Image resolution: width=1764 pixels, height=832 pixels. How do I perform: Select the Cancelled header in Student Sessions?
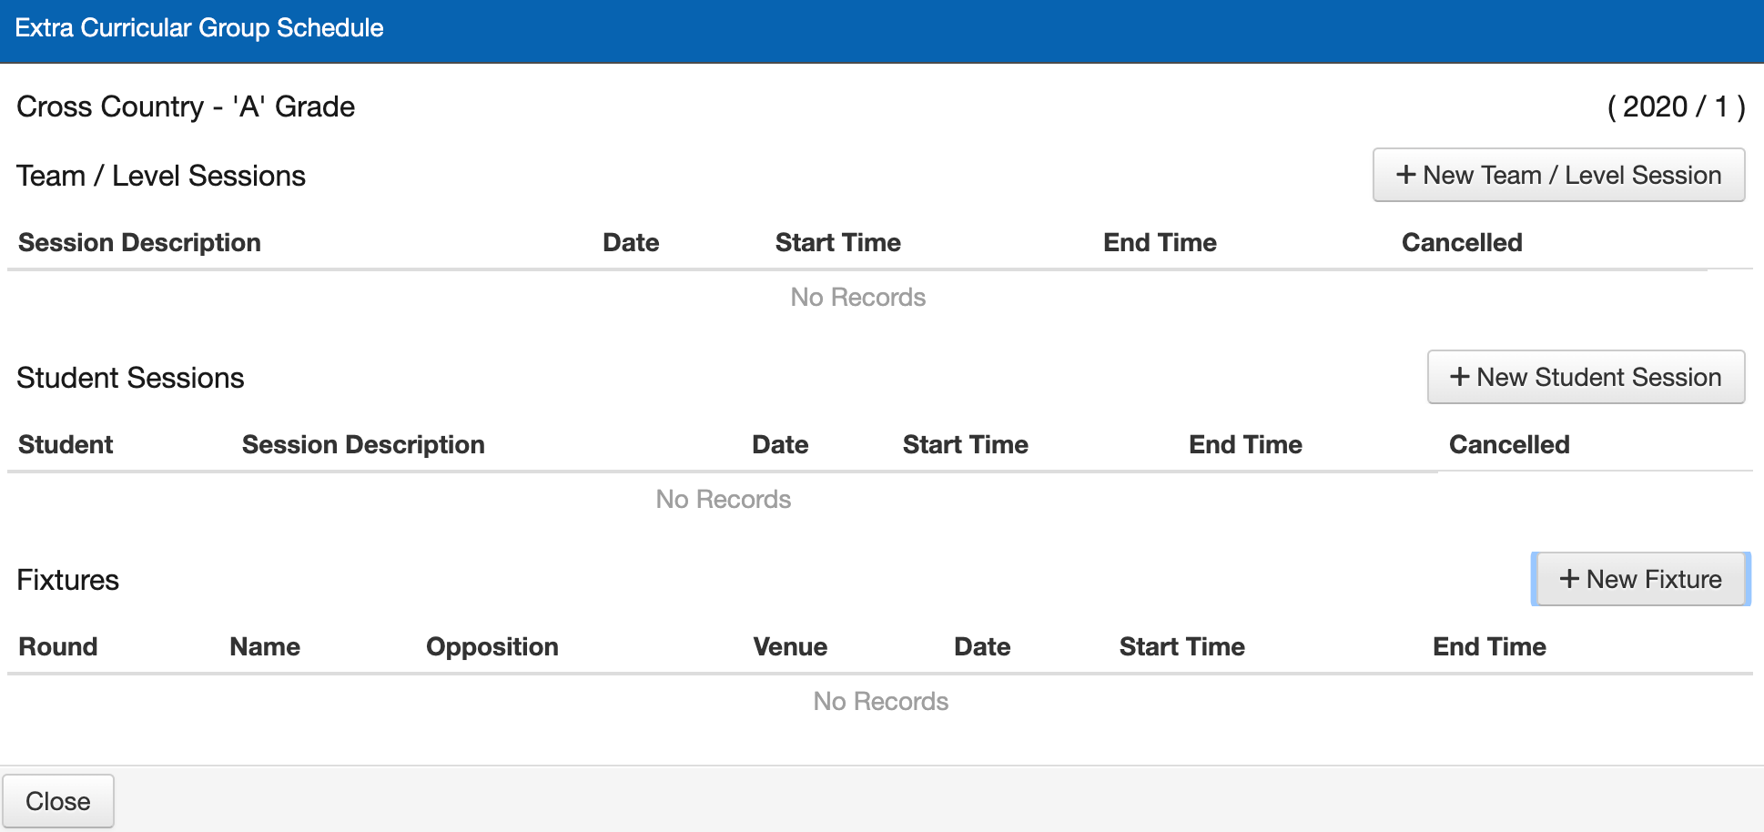pos(1508,444)
